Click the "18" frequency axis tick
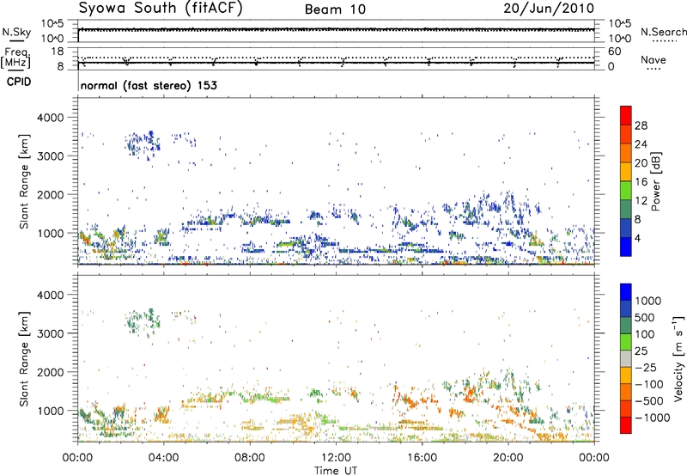687x476 pixels. click(58, 52)
